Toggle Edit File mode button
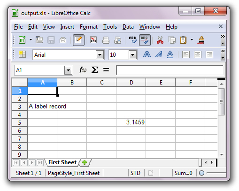Screen dimensions: 239x191 click(78, 40)
